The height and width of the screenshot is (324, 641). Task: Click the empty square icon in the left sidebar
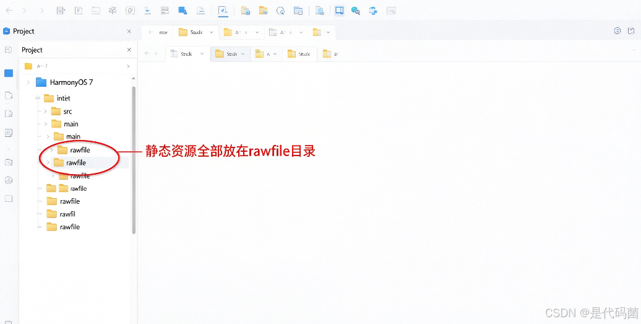click(9, 199)
